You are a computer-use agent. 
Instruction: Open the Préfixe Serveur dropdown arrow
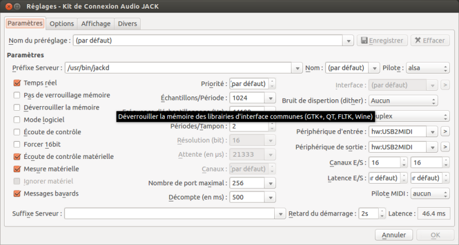coord(297,68)
